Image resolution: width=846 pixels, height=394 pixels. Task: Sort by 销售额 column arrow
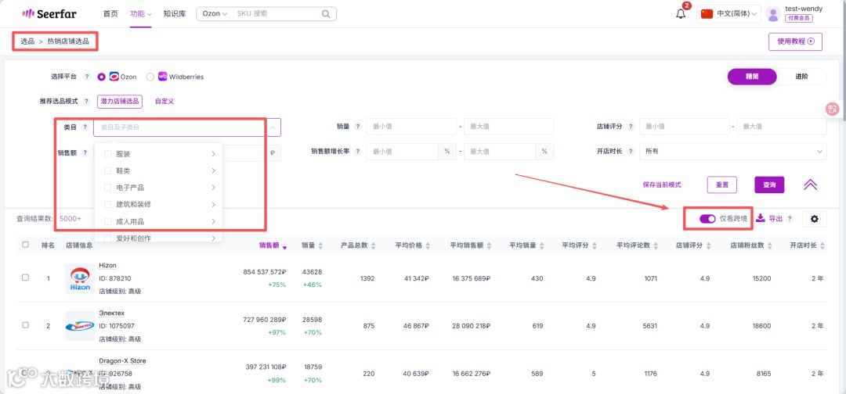284,246
